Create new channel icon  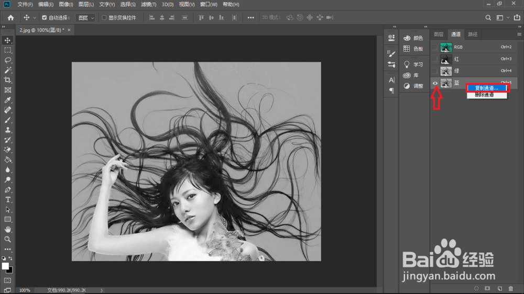point(499,288)
